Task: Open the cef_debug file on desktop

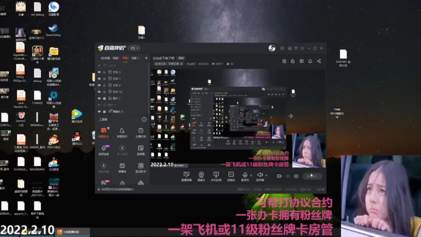Action: 37,9
